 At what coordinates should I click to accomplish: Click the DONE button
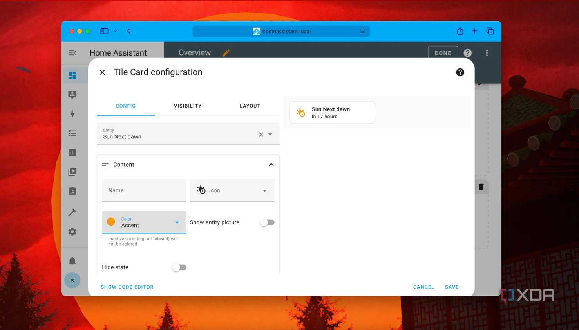point(443,53)
